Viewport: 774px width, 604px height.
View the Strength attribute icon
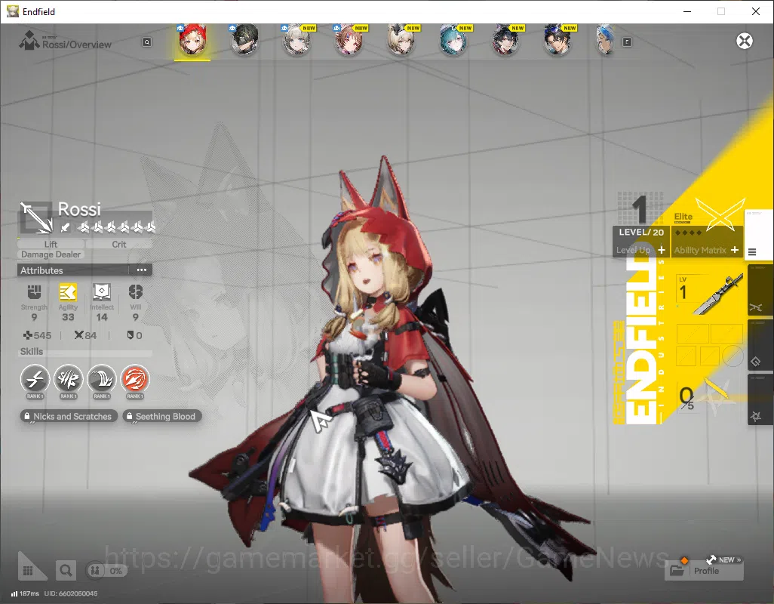tap(34, 292)
